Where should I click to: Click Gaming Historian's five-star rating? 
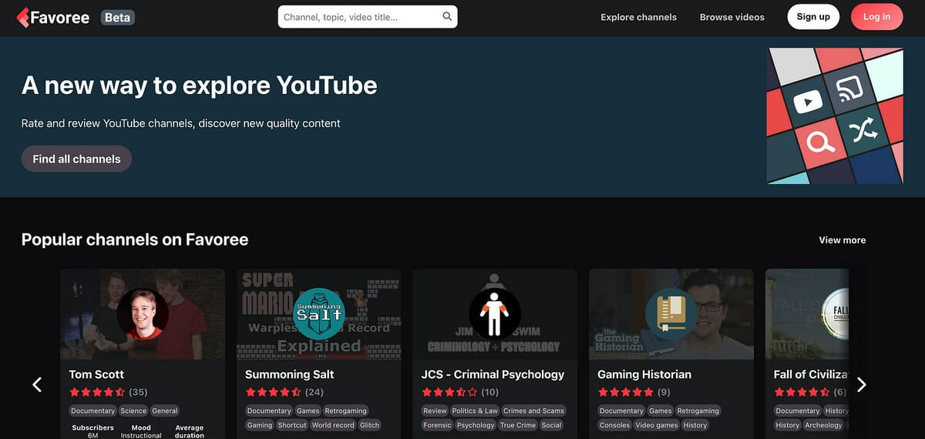(x=625, y=392)
